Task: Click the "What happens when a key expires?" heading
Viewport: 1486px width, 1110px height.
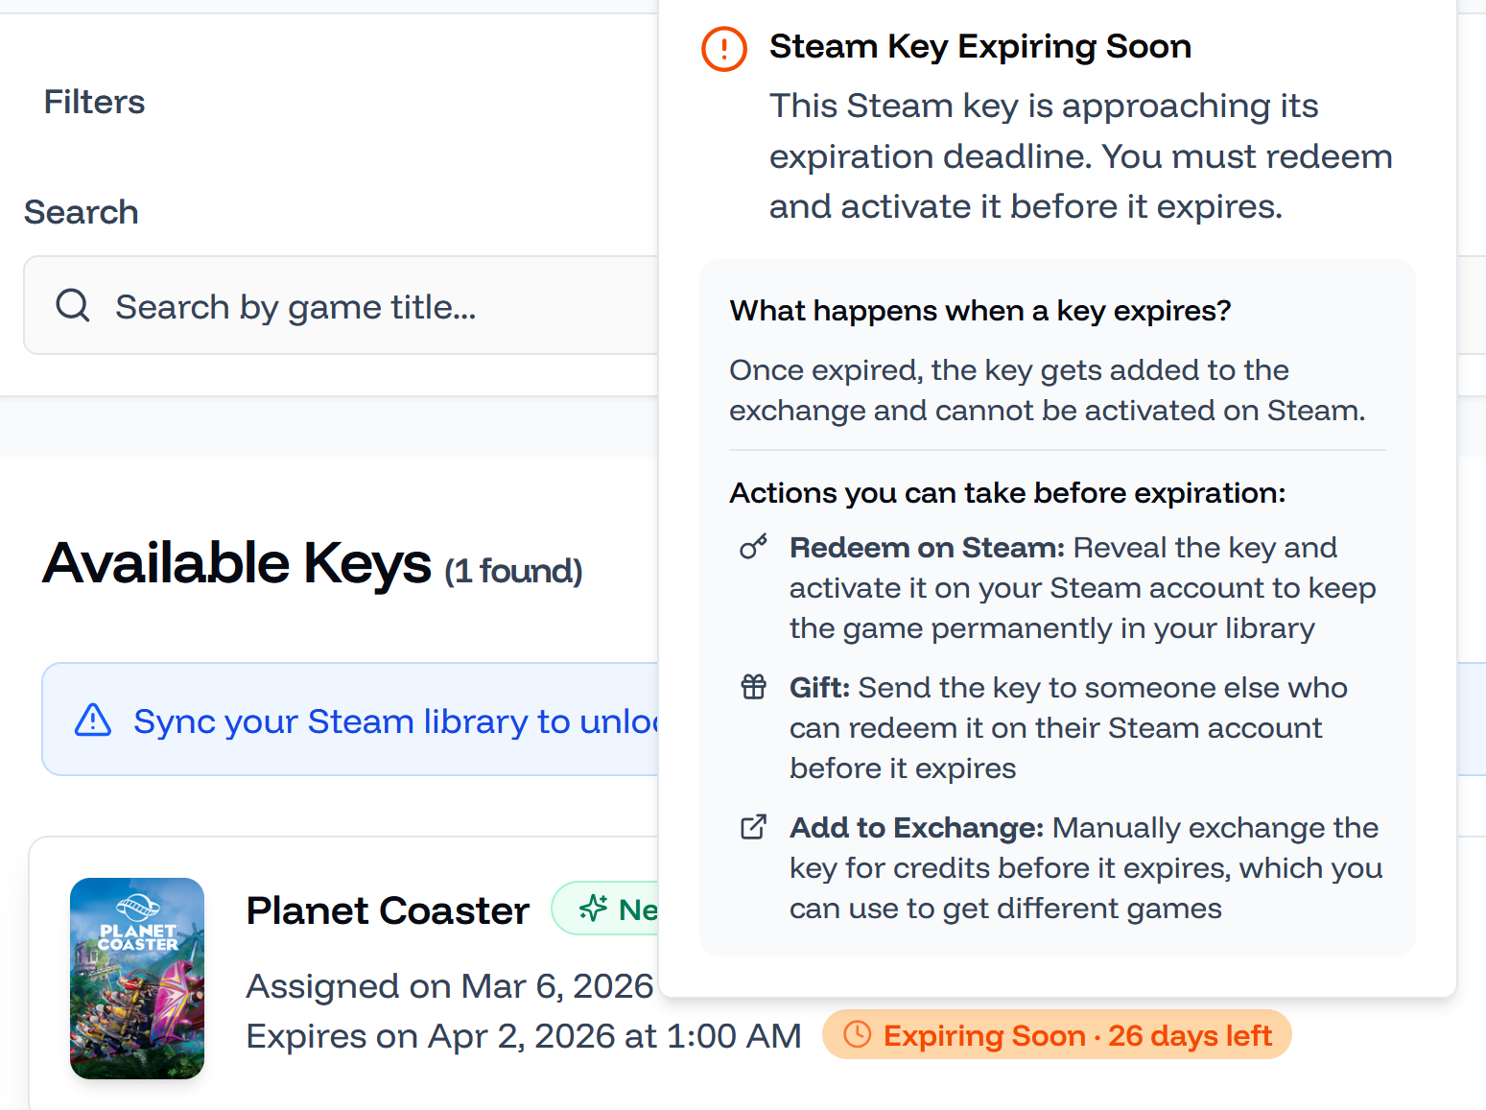Action: click(979, 311)
